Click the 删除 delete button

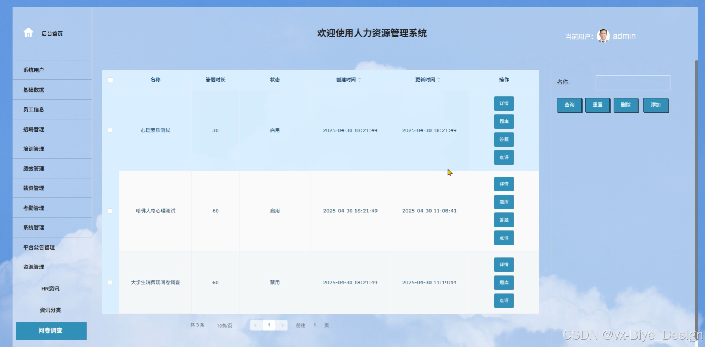(626, 105)
